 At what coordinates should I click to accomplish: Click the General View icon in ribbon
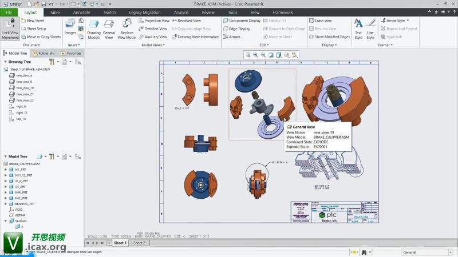coord(109,29)
